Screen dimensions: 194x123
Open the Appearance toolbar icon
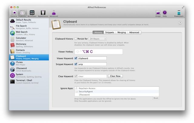pos(43,14)
